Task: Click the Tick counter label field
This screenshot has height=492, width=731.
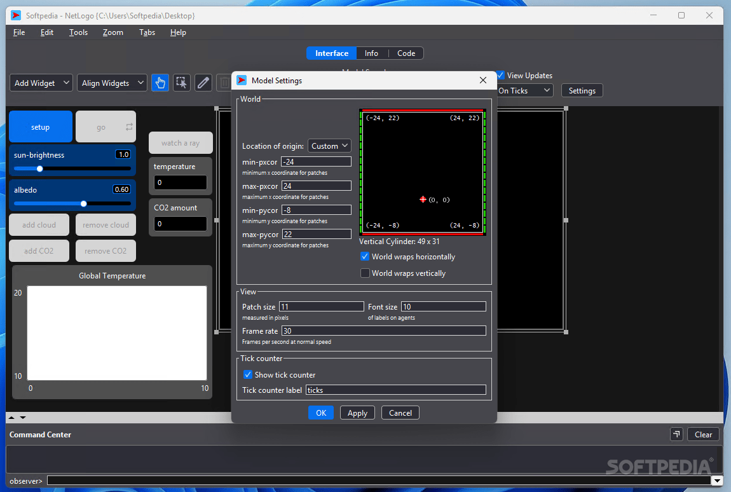Action: pos(396,390)
